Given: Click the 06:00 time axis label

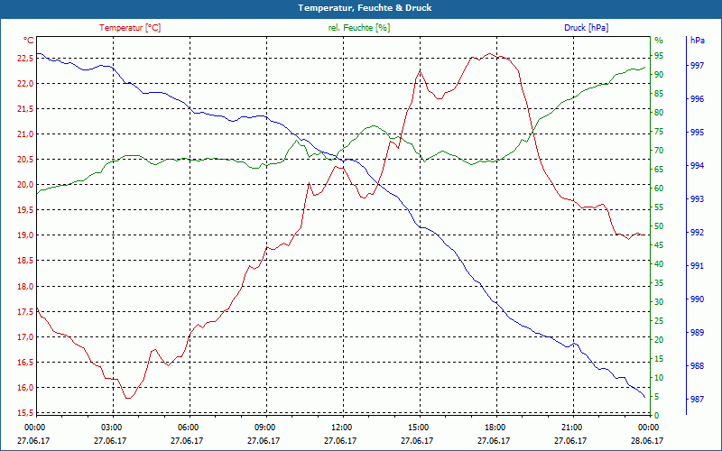Looking at the screenshot, I should [x=188, y=427].
